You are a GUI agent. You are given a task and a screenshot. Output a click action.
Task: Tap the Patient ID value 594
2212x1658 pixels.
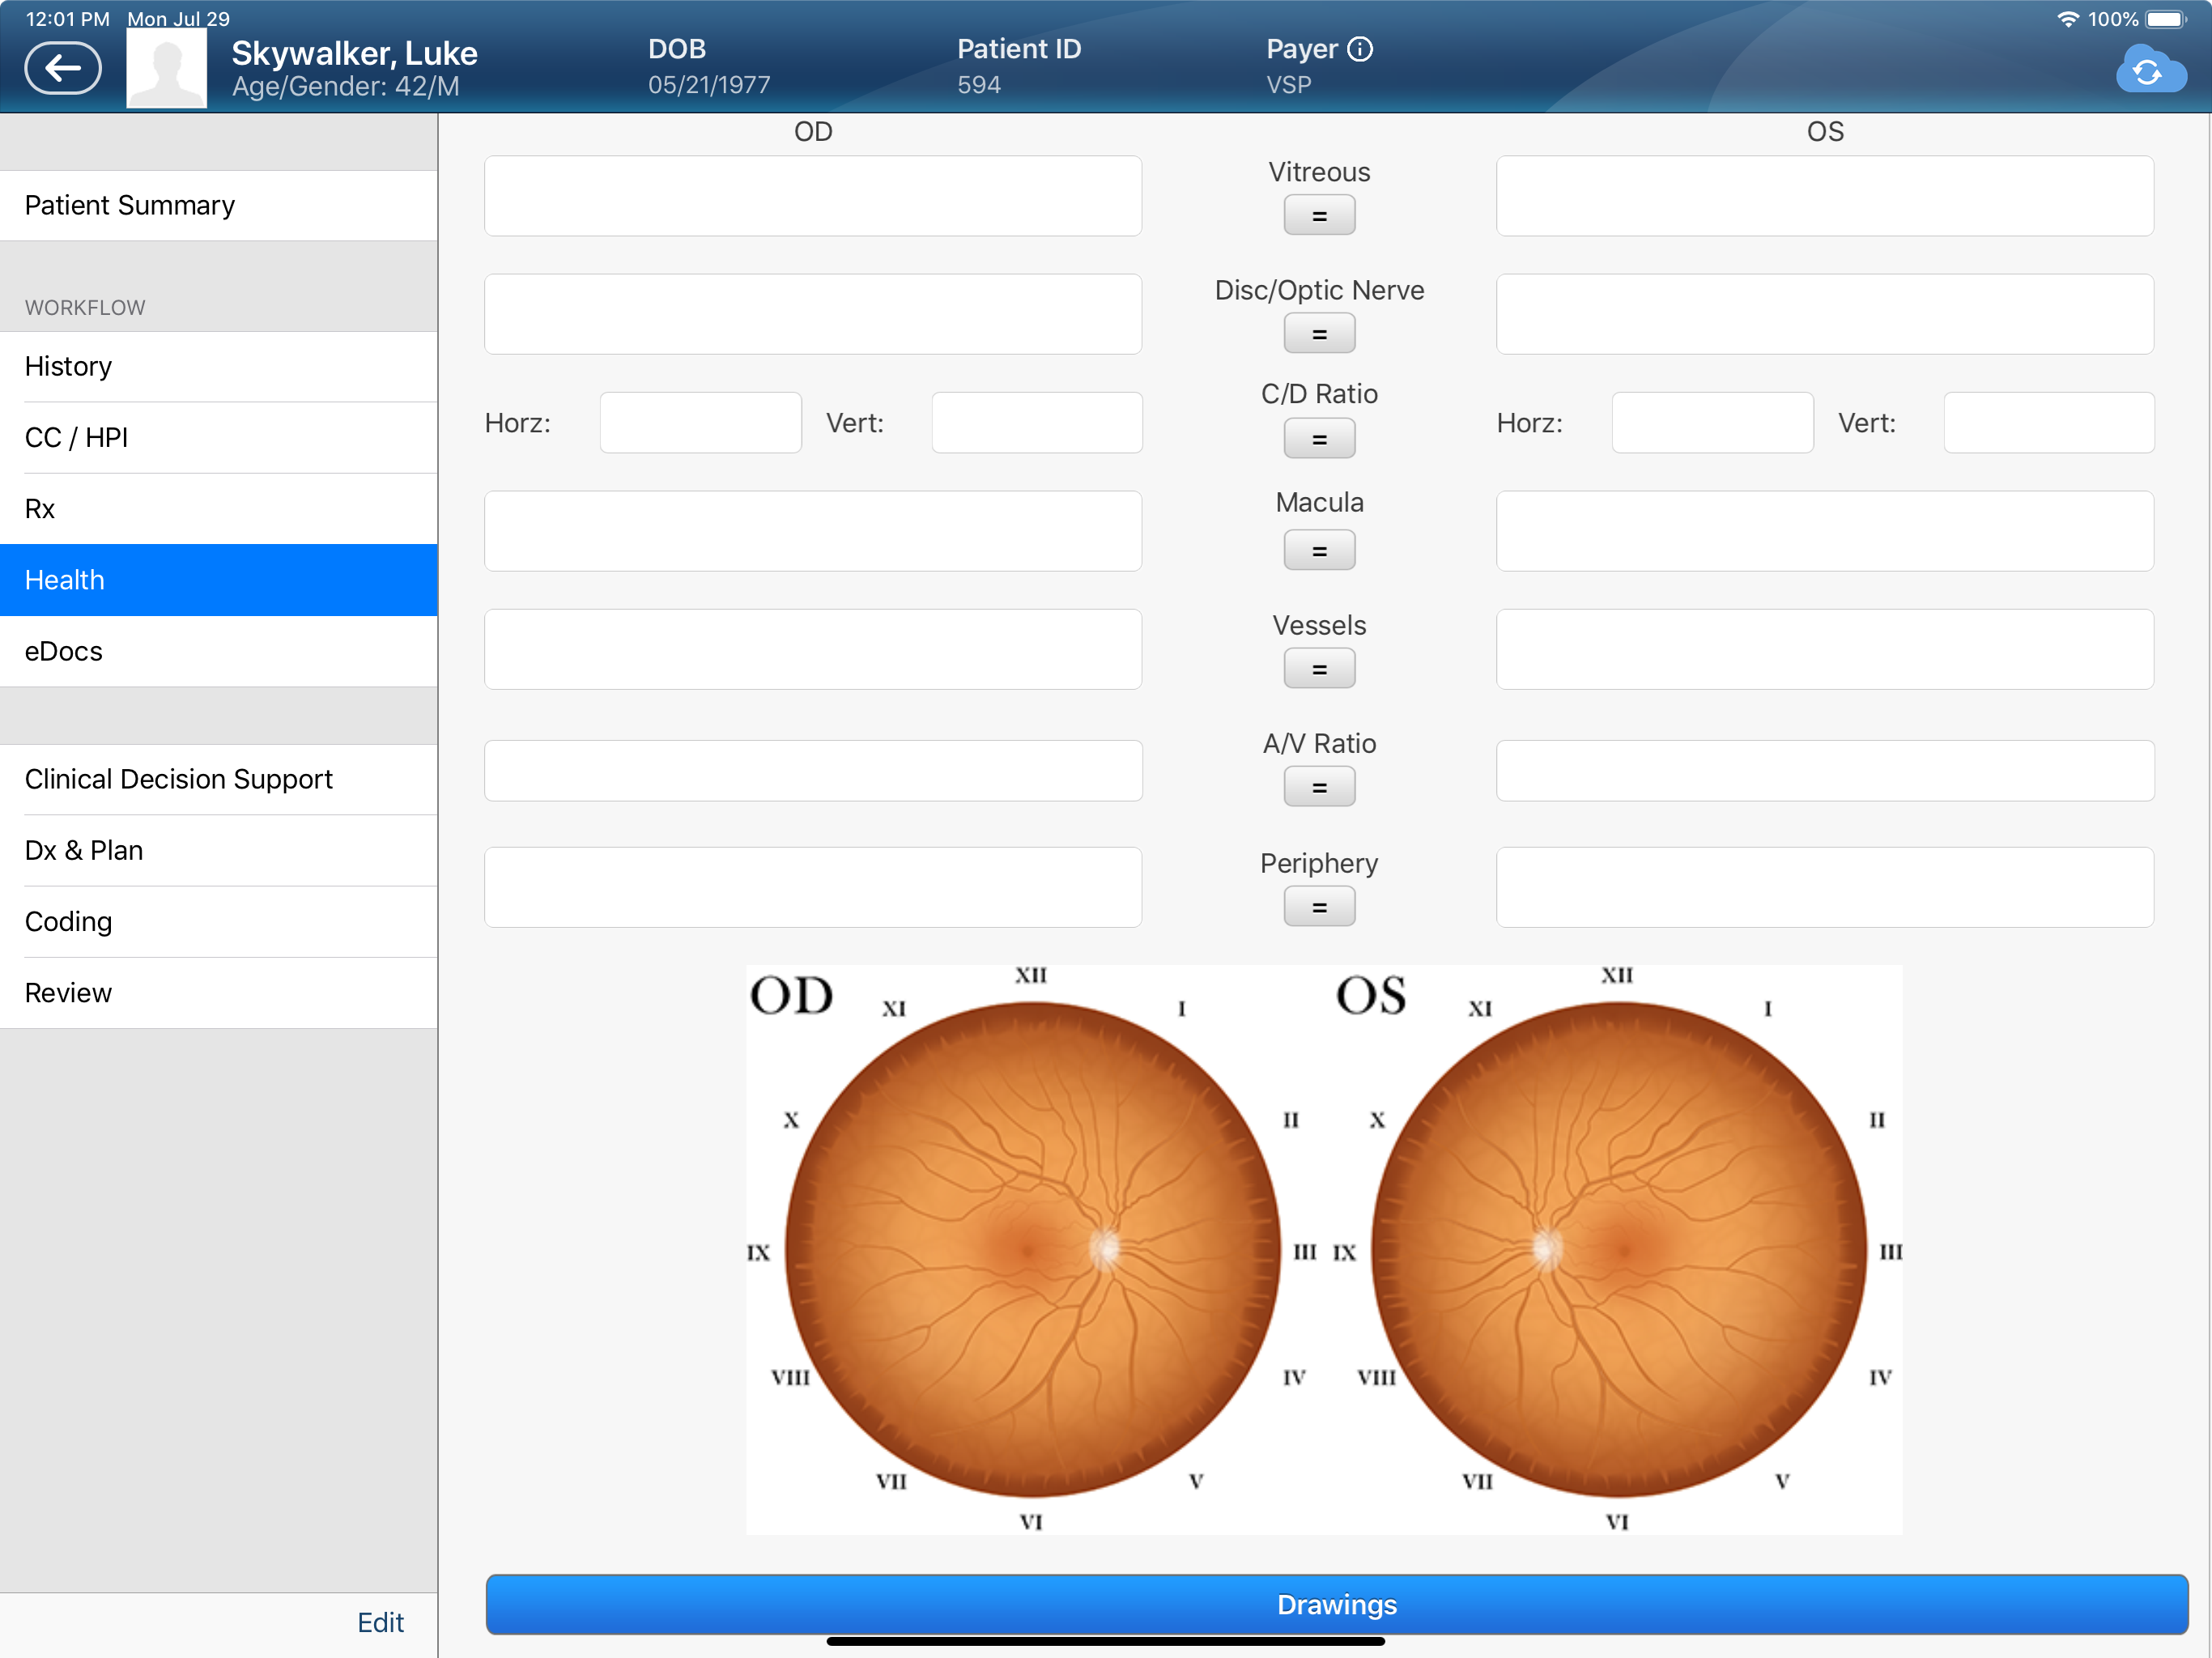pos(979,85)
